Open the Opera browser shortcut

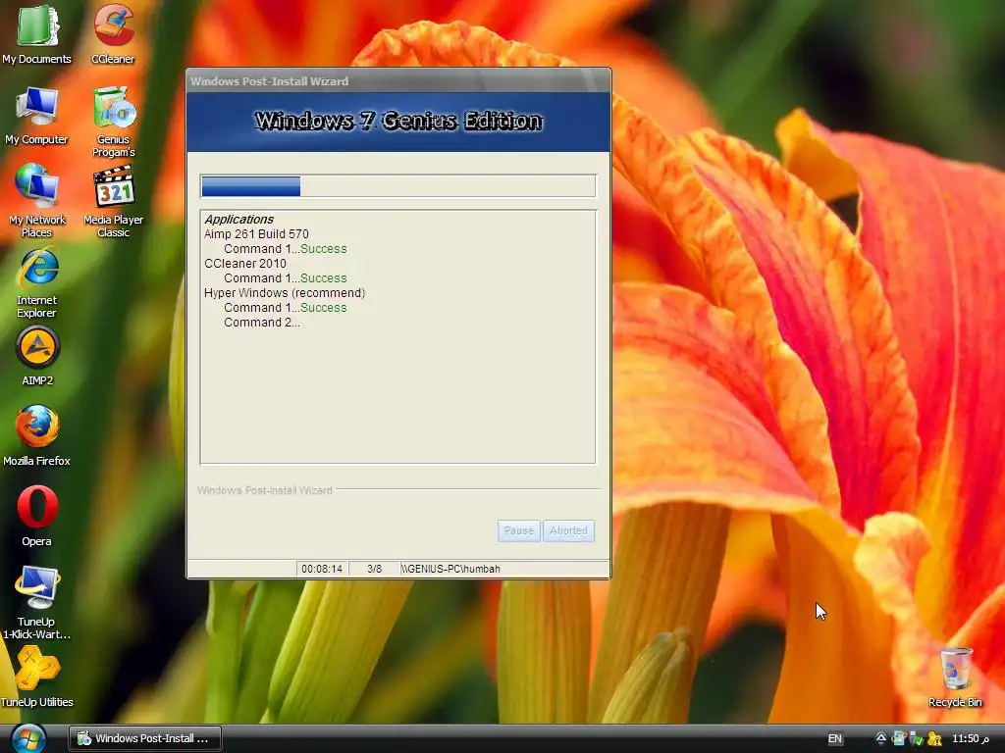click(x=36, y=516)
